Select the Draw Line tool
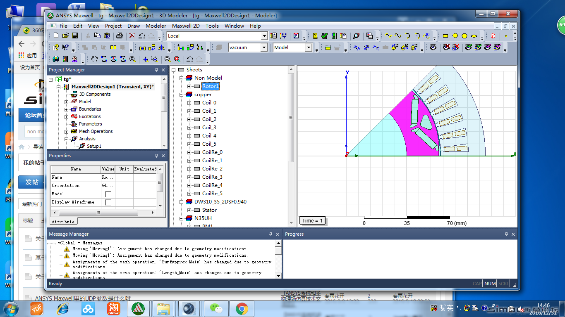Image resolution: width=565 pixels, height=317 pixels. point(388,36)
